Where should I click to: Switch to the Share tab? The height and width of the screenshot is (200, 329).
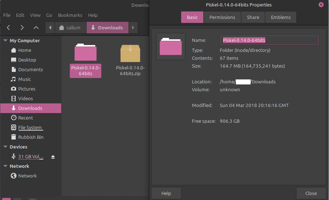[253, 17]
